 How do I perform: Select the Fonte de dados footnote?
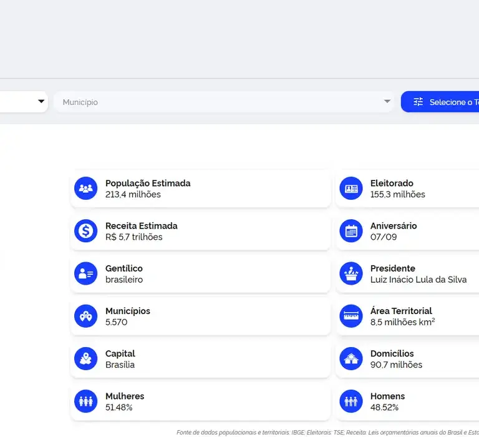(x=327, y=433)
